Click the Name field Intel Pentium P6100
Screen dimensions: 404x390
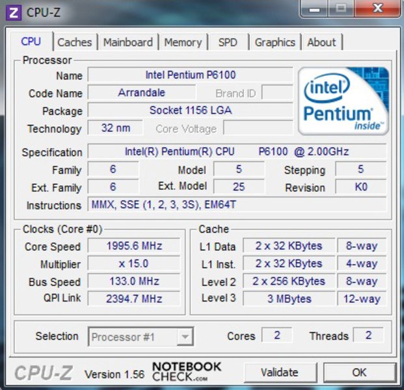[x=191, y=75]
